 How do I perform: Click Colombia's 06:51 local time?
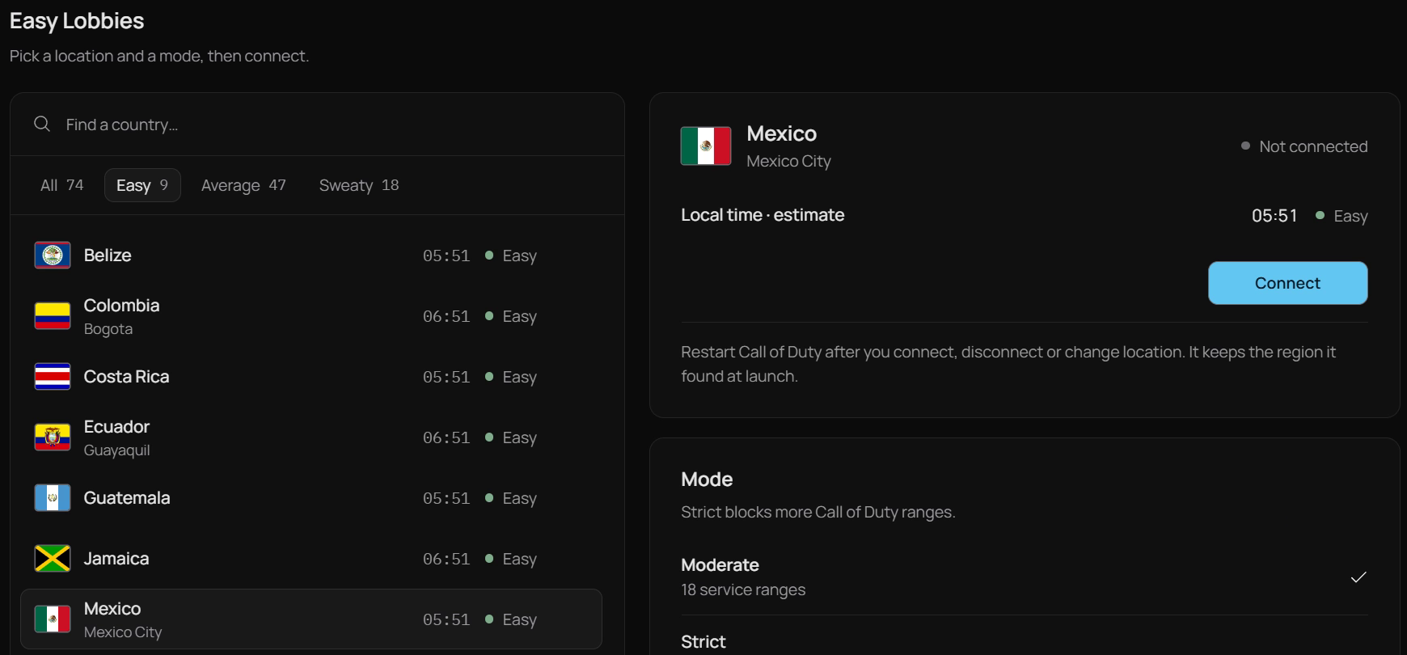click(446, 316)
